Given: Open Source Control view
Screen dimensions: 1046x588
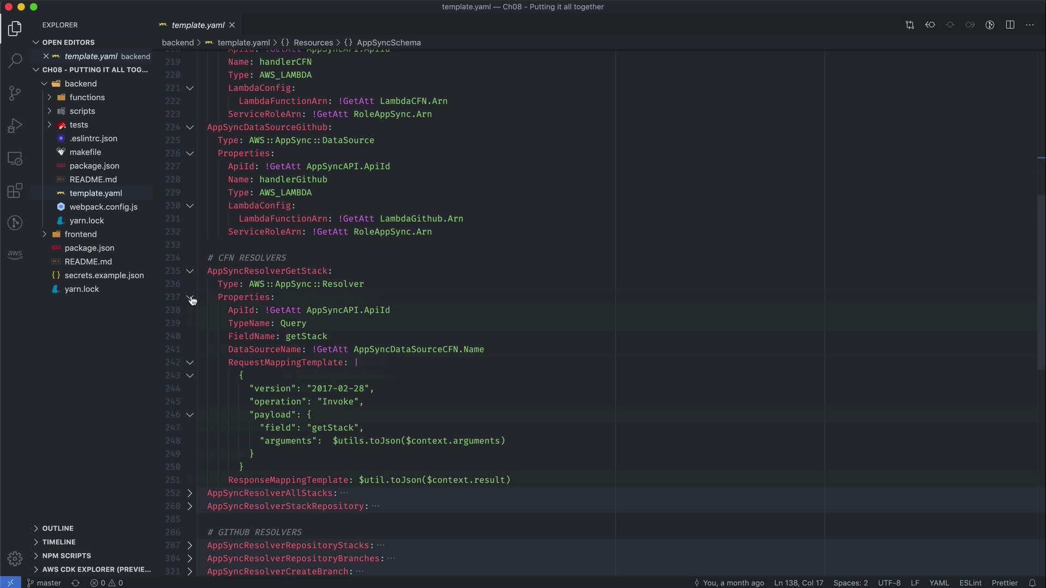Looking at the screenshot, I should (15, 93).
